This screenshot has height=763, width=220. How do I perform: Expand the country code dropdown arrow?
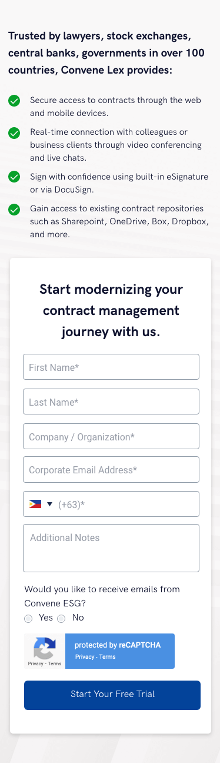[50, 504]
